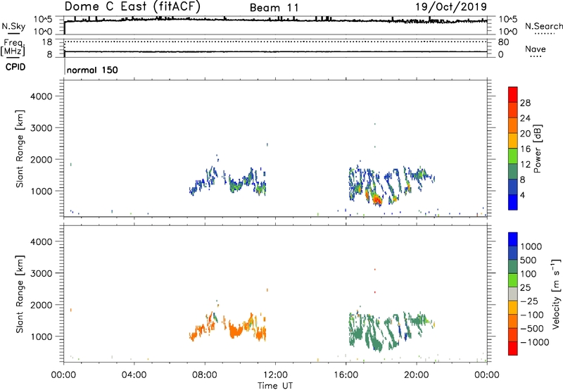563x390 pixels.
Task: Click the power panel 'Slant Range [km]' label
Action: (20, 149)
